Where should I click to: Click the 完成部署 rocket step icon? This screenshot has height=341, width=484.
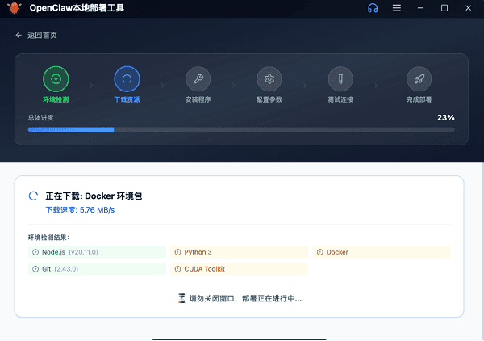419,79
